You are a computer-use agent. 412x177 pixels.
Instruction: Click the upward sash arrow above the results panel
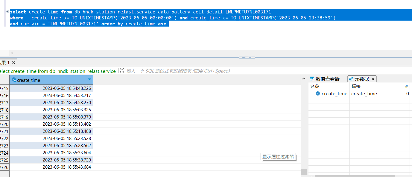pos(244,57)
